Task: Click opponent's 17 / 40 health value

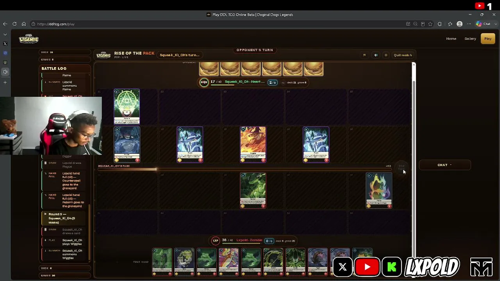Action: click(x=216, y=82)
